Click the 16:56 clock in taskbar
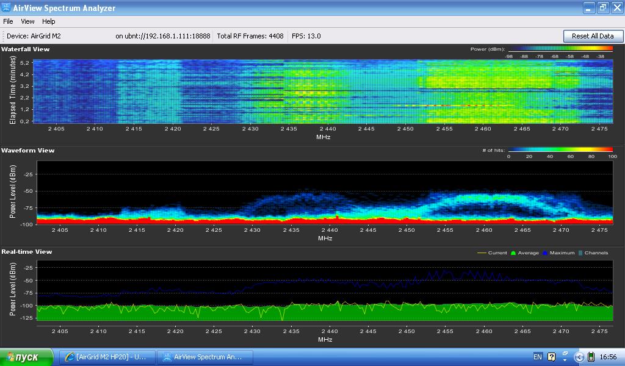The image size is (625, 366). [x=609, y=357]
